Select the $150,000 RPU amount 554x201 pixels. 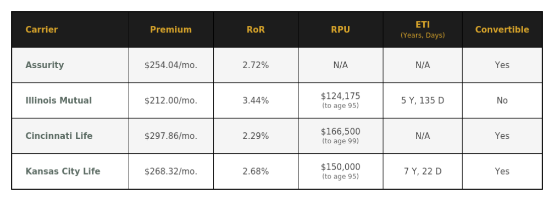coord(340,167)
